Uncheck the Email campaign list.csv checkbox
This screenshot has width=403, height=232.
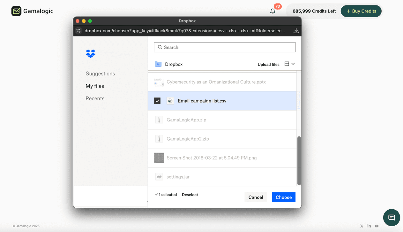coord(157,100)
